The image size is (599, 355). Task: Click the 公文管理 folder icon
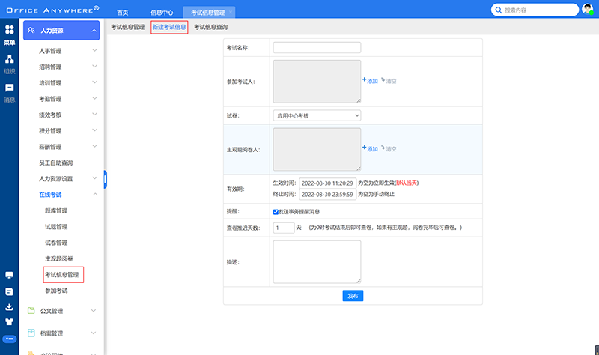[31, 311]
